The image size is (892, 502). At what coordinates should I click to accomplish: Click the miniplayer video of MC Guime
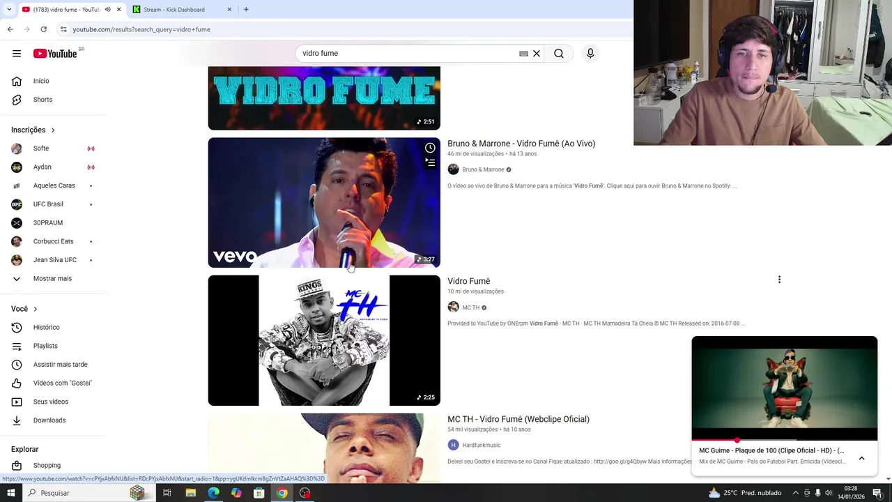tap(785, 388)
